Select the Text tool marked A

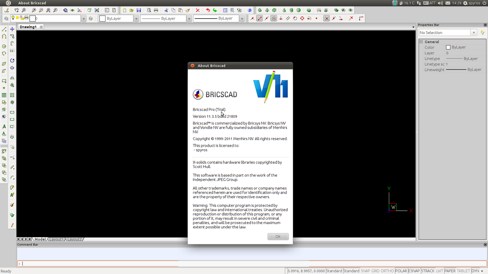[x=4, y=126]
